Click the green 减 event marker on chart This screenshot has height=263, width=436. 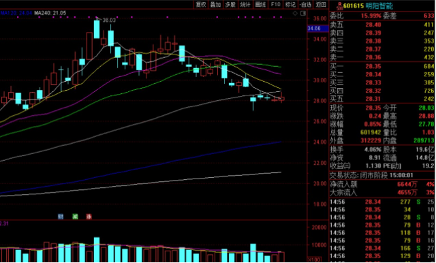75,217
